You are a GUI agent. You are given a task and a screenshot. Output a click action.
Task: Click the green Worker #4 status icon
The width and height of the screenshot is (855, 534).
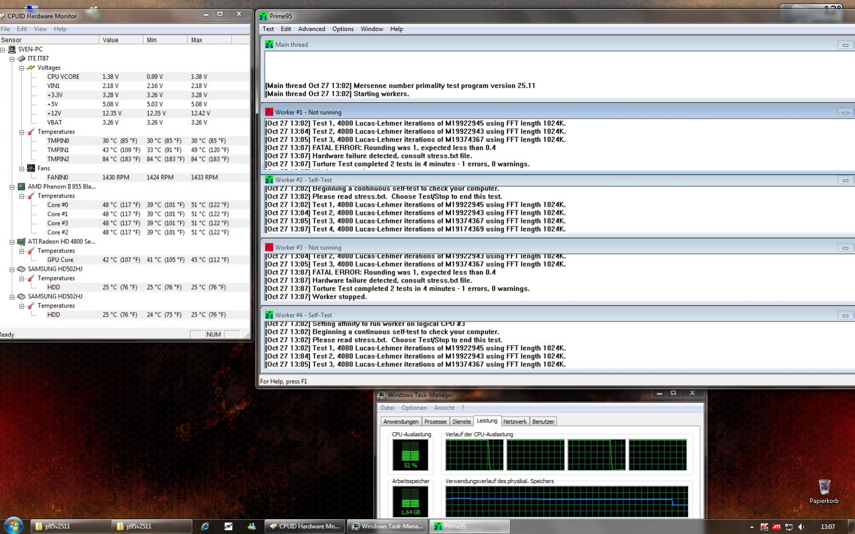point(269,316)
